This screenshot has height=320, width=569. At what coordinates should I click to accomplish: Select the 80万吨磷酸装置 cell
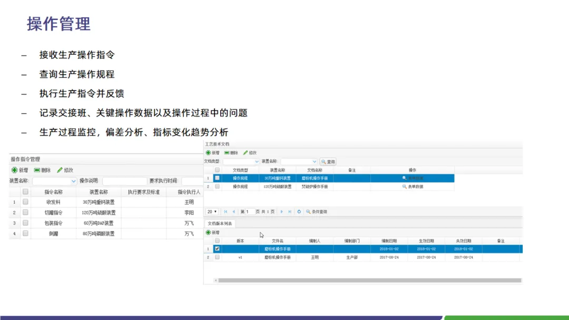tap(99, 234)
